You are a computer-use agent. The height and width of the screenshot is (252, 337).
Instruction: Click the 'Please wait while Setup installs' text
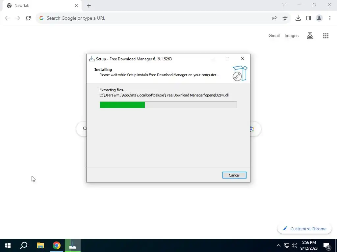(158, 75)
